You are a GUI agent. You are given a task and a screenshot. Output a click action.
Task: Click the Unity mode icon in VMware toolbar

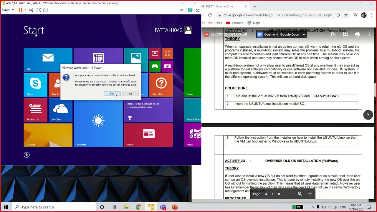(45, 10)
